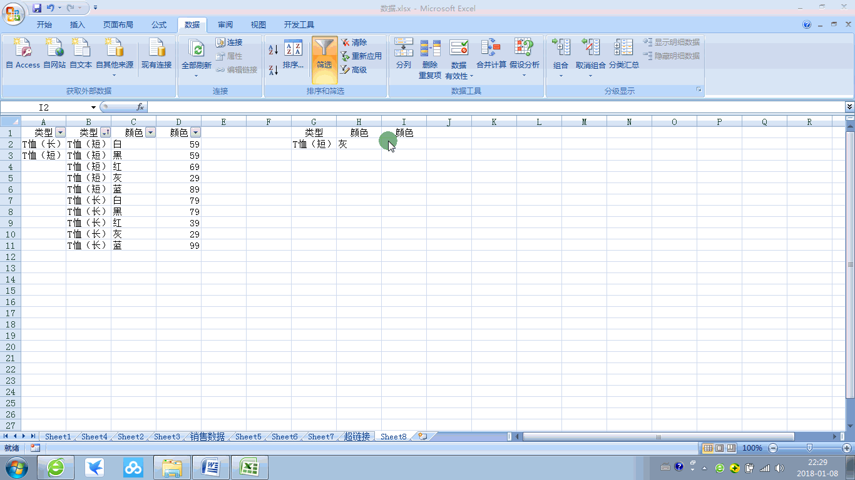Zoom out with the minus button
Viewport: 855px width, 480px height.
click(x=773, y=448)
